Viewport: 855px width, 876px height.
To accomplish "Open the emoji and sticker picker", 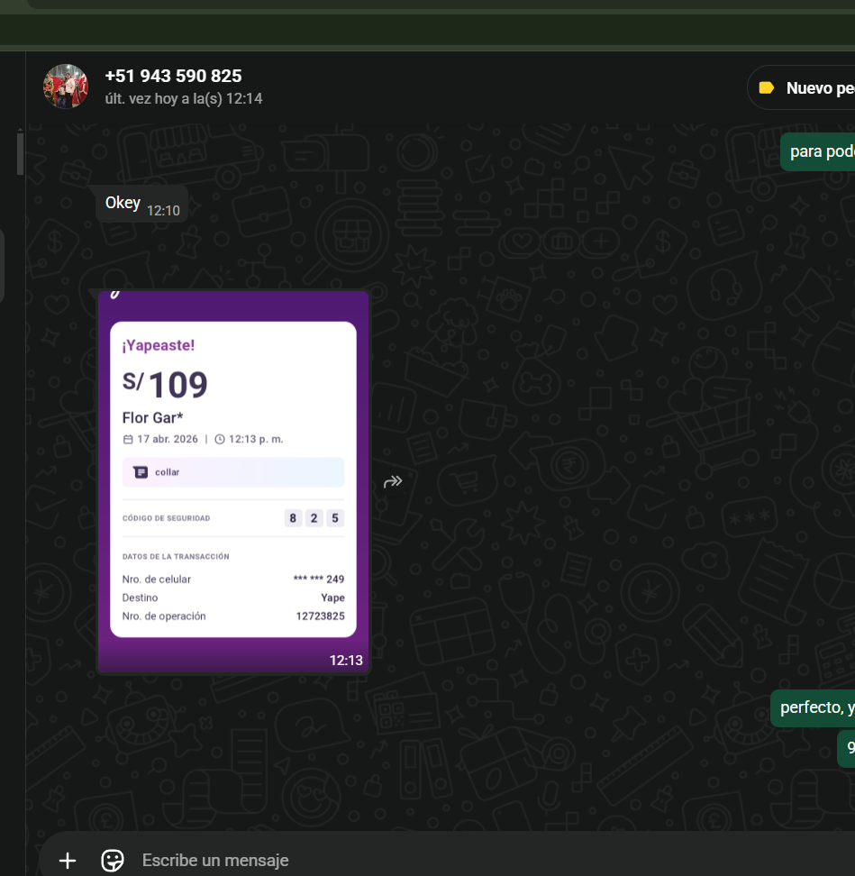I will (x=113, y=860).
